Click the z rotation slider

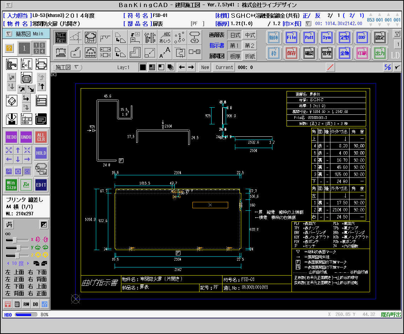click(x=17, y=255)
